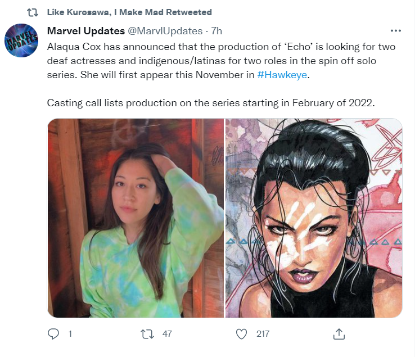415x357 pixels.
Task: Open Like Kurosawa, I Make Mad Retweeted link
Action: click(129, 12)
